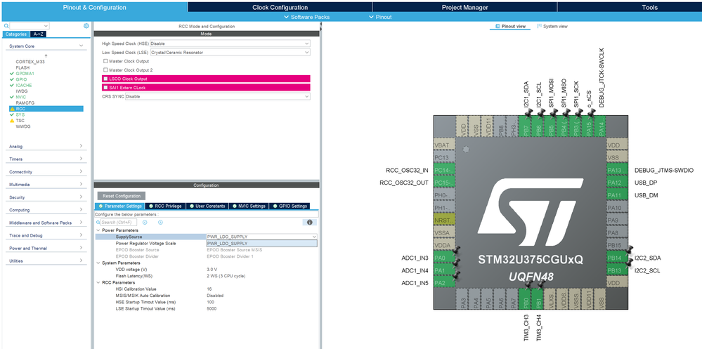702x349 pixels.
Task: Switch to GPIO Settings tab
Action: click(x=290, y=206)
